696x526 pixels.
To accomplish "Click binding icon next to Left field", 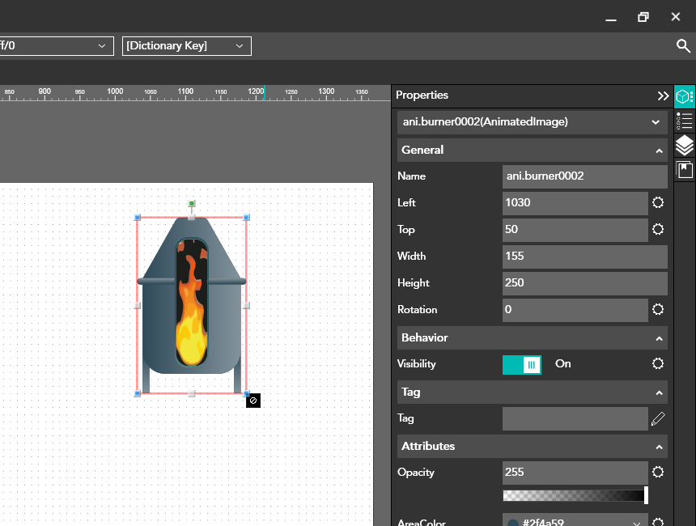I will (x=658, y=202).
